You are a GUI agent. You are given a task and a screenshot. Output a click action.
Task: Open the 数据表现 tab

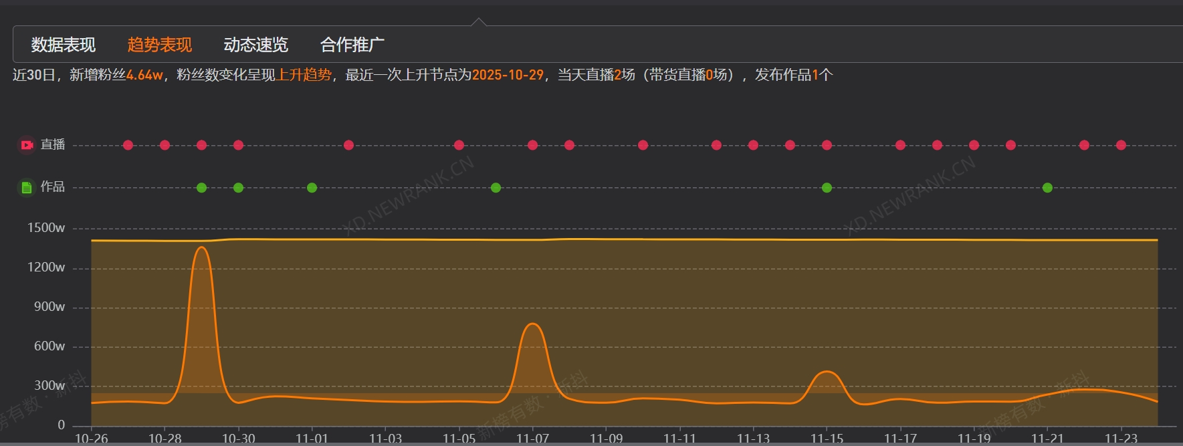64,45
